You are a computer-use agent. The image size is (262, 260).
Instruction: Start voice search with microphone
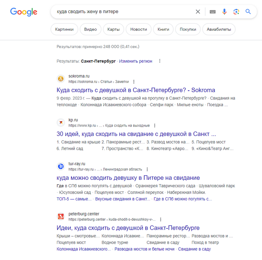(224, 12)
